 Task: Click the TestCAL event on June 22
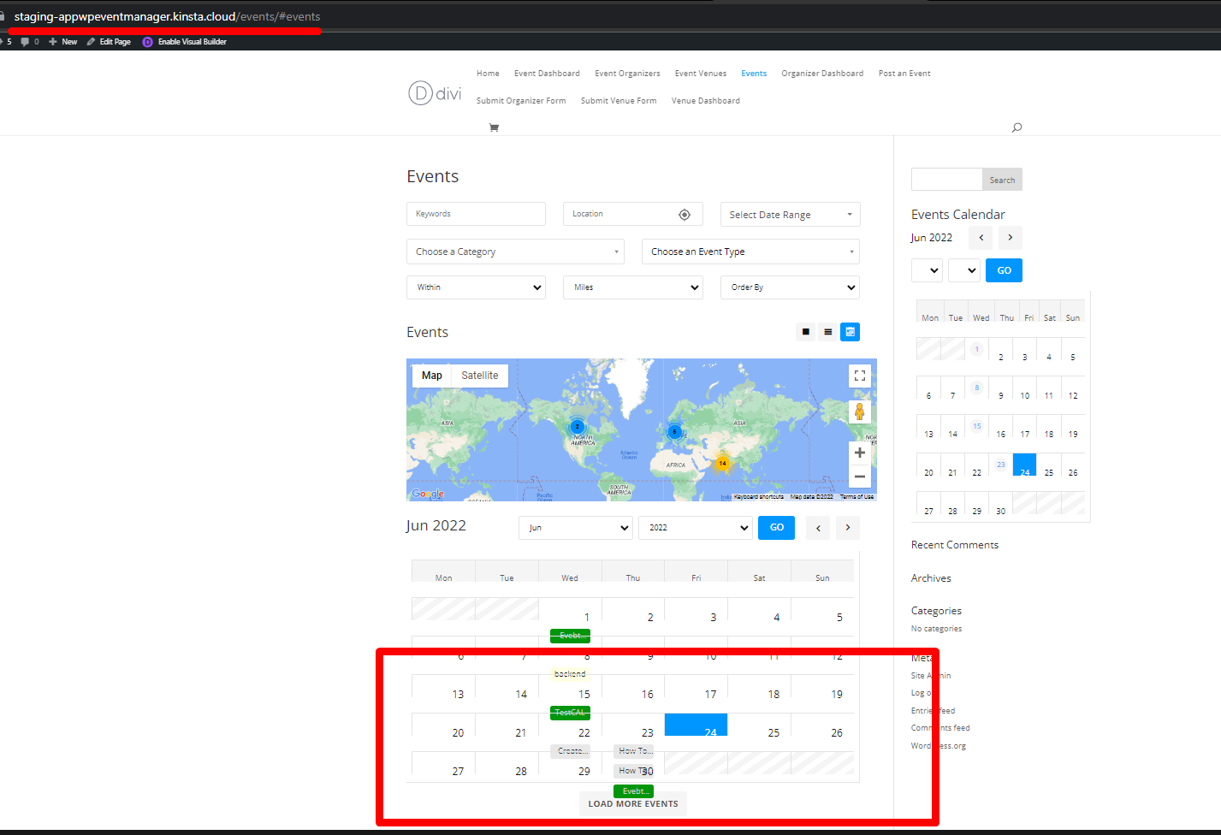pos(570,712)
